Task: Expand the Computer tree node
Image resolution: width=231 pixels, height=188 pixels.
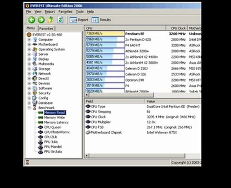Action: tap(29, 39)
